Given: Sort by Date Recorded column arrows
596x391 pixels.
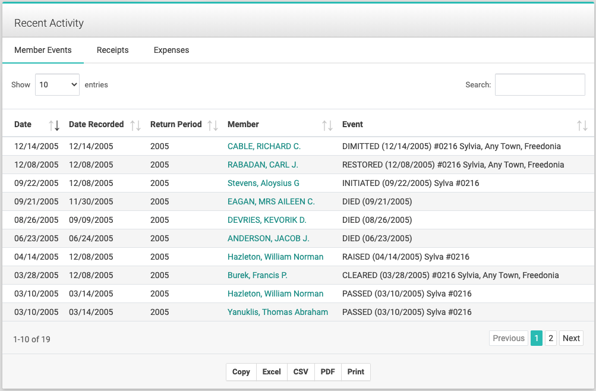Looking at the screenshot, I should tap(135, 125).
